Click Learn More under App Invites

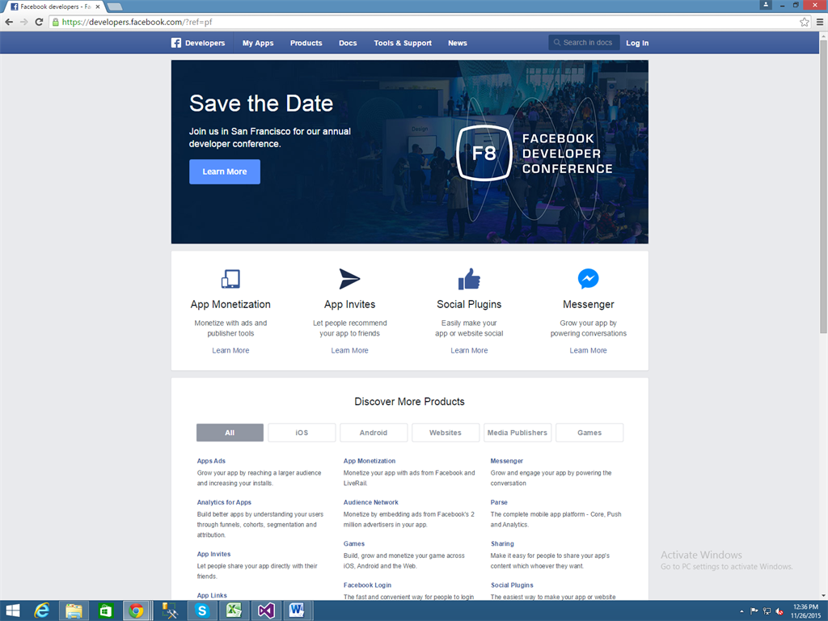coord(349,350)
